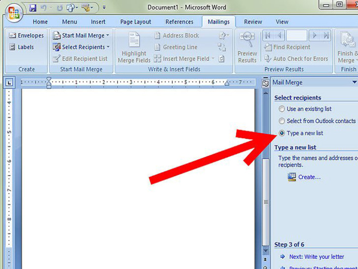Image resolution: width=358 pixels, height=269 pixels.
Task: Click vertical scrollbar up arrow
Action: pyautogui.click(x=266, y=93)
